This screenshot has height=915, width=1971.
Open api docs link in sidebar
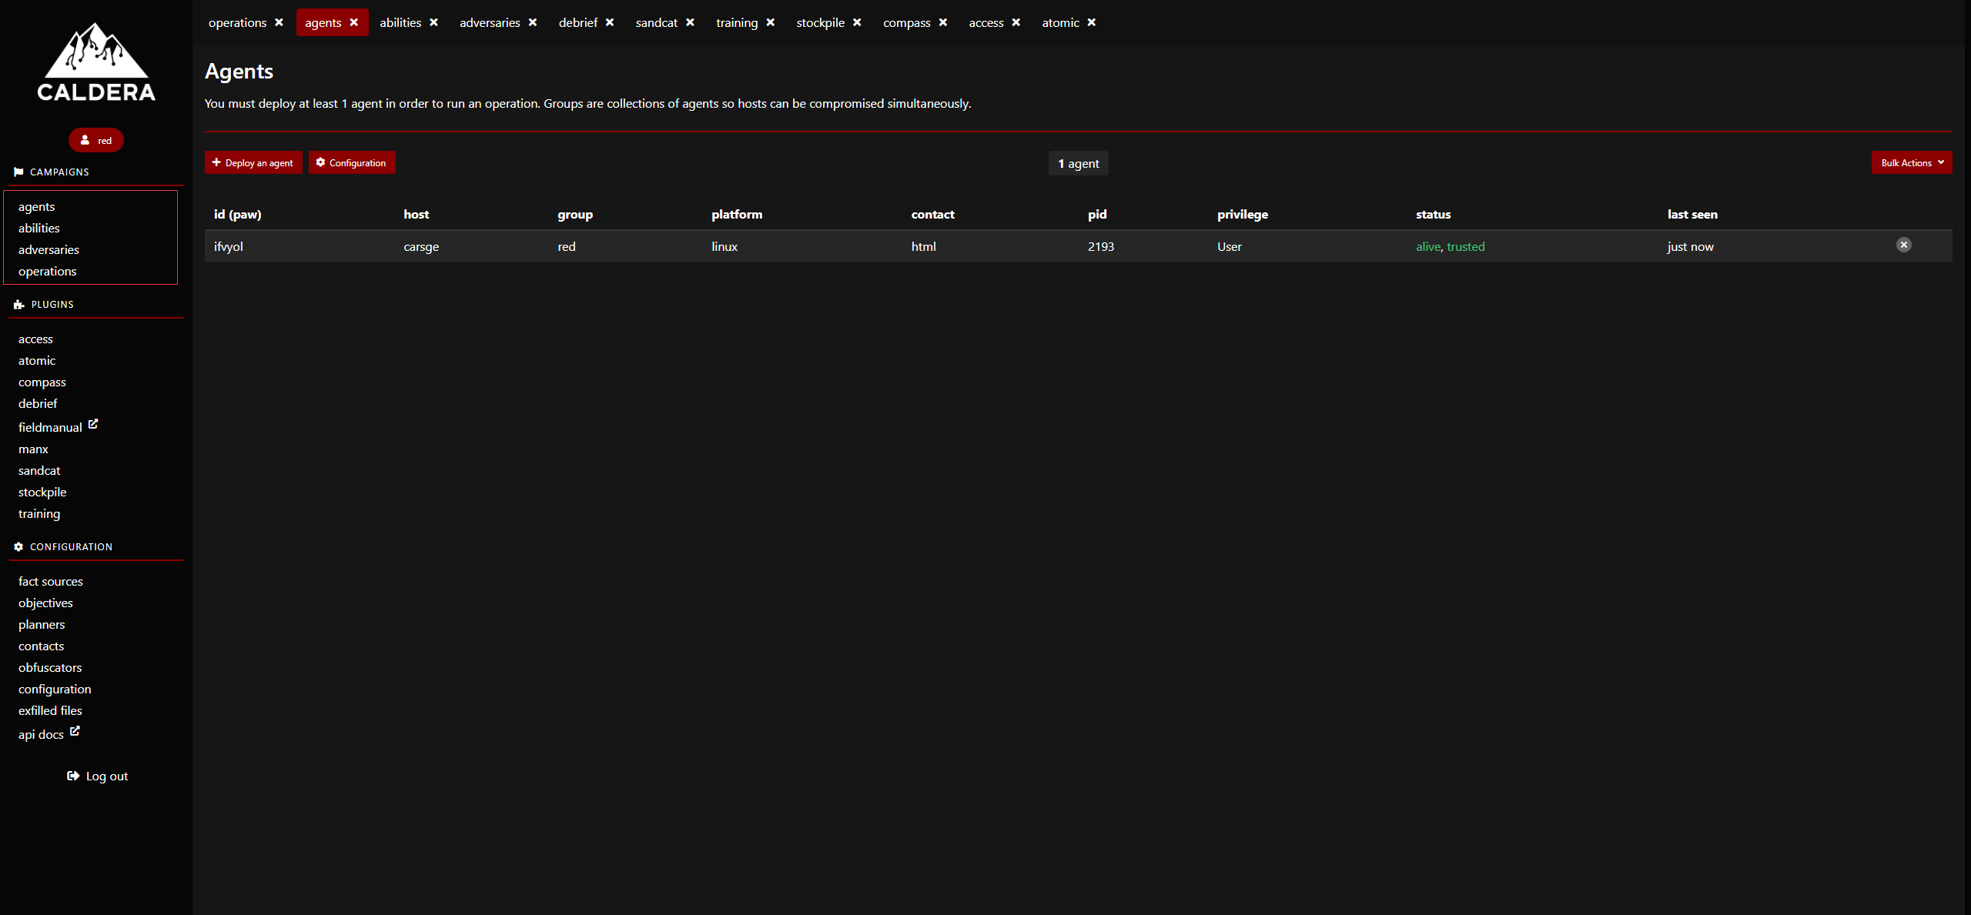tap(41, 734)
